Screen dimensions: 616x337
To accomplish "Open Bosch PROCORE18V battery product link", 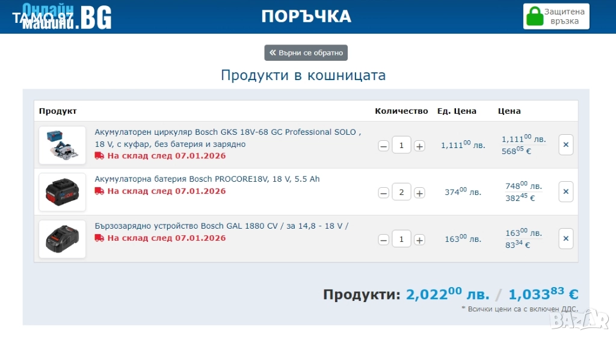I will [x=207, y=179].
